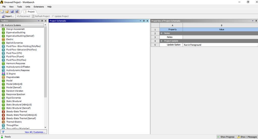
Task: Open the Extensions menu
Action: 39,7
